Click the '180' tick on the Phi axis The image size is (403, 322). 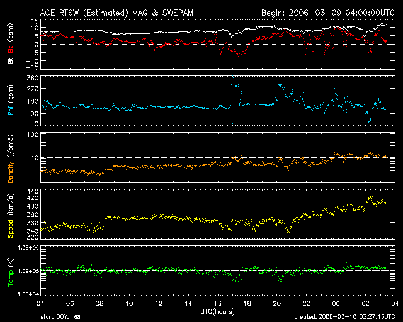pos(33,101)
